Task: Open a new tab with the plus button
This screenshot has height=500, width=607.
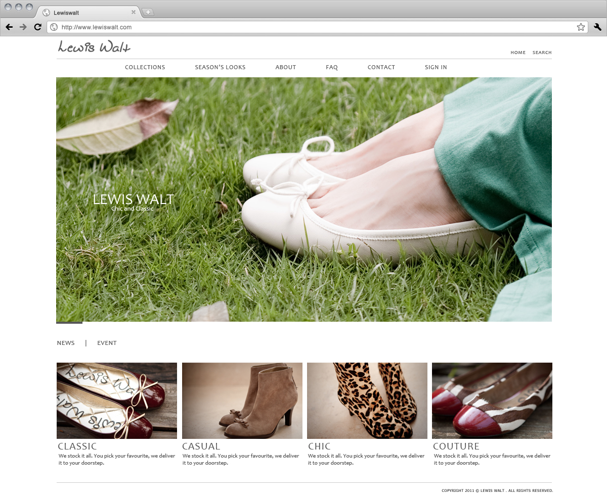Action: pyautogui.click(x=148, y=12)
